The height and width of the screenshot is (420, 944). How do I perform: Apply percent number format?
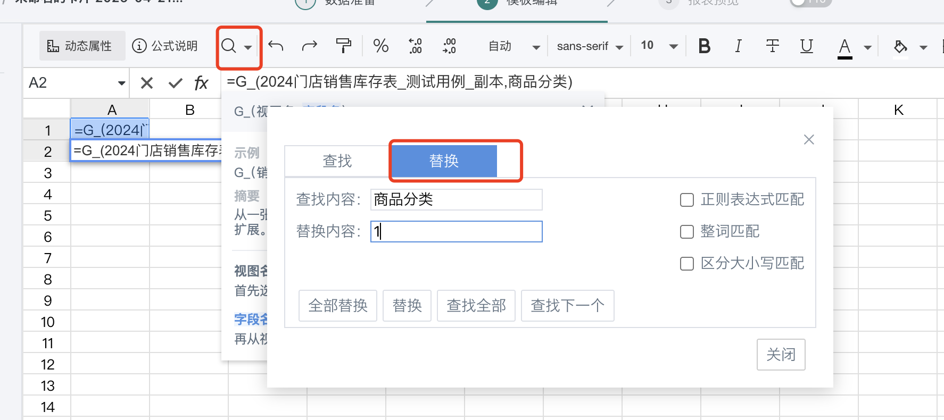[x=380, y=46]
